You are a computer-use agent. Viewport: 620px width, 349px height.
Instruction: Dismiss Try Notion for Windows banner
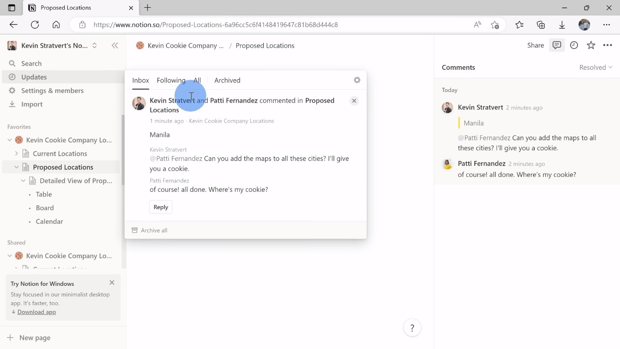[x=112, y=282]
